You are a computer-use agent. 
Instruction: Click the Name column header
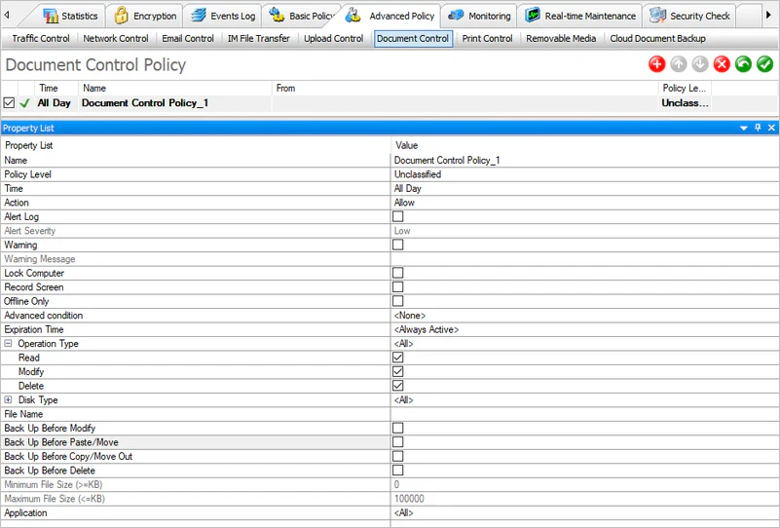point(175,88)
